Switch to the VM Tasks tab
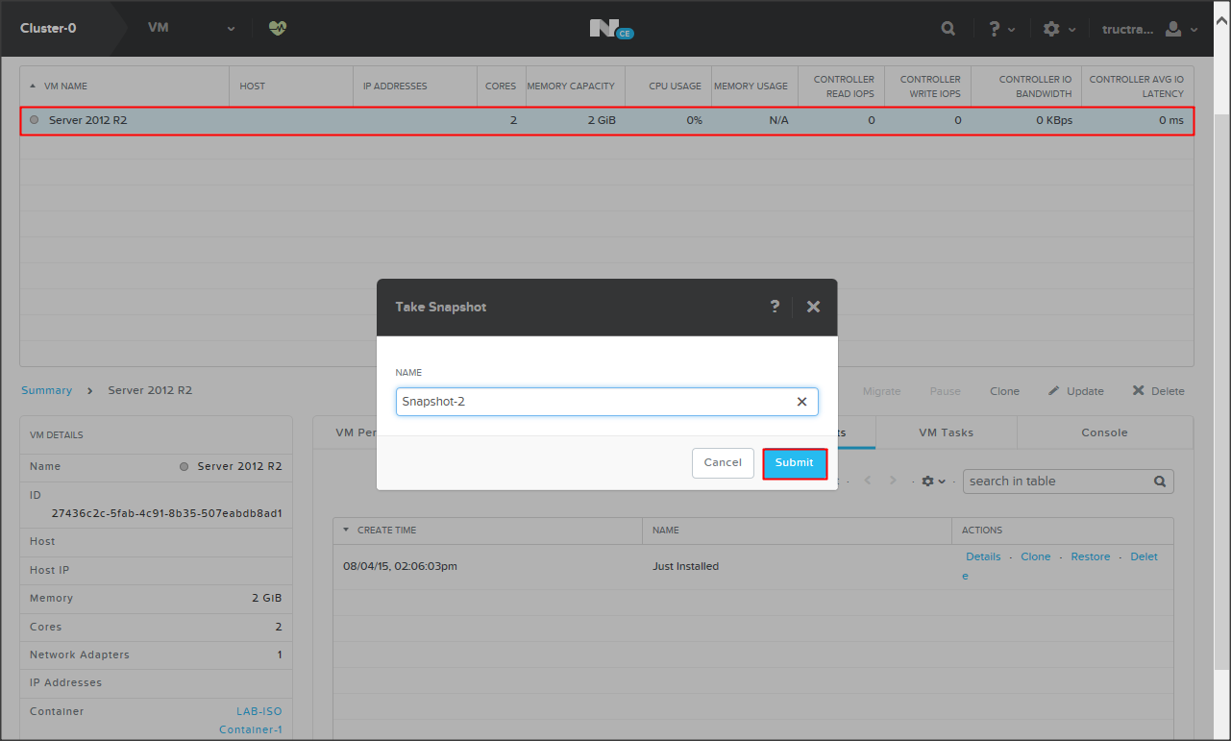Screen dimensions: 1231x741 (x=946, y=432)
